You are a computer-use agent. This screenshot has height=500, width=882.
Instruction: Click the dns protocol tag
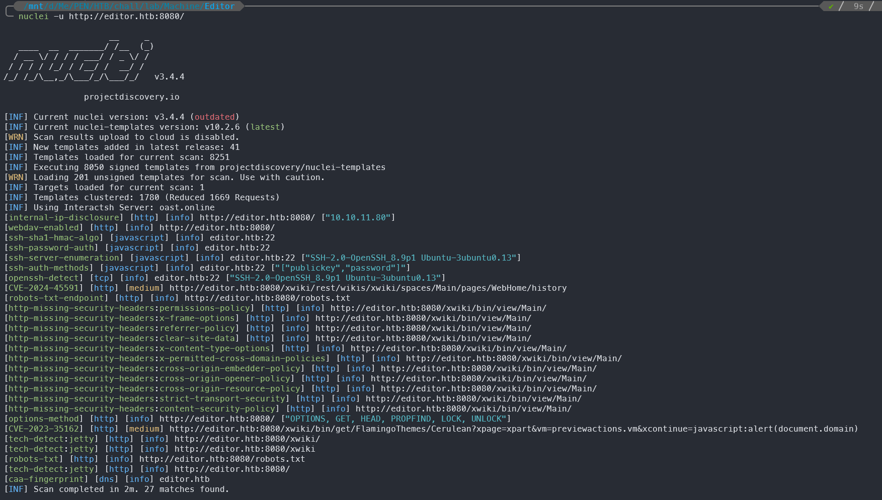coord(107,479)
